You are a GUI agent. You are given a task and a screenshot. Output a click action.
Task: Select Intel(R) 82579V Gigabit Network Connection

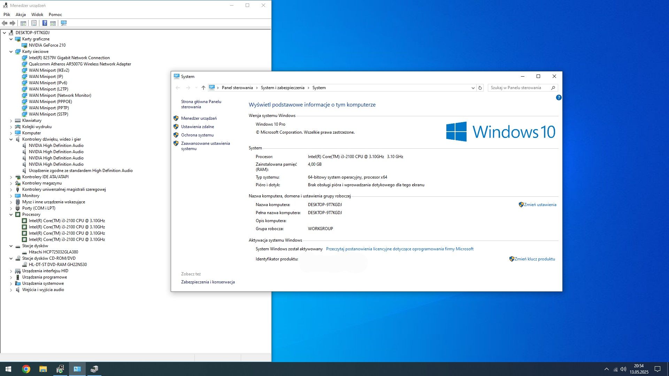(x=69, y=58)
